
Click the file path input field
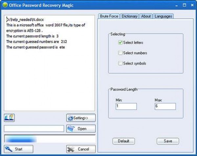[34, 128]
